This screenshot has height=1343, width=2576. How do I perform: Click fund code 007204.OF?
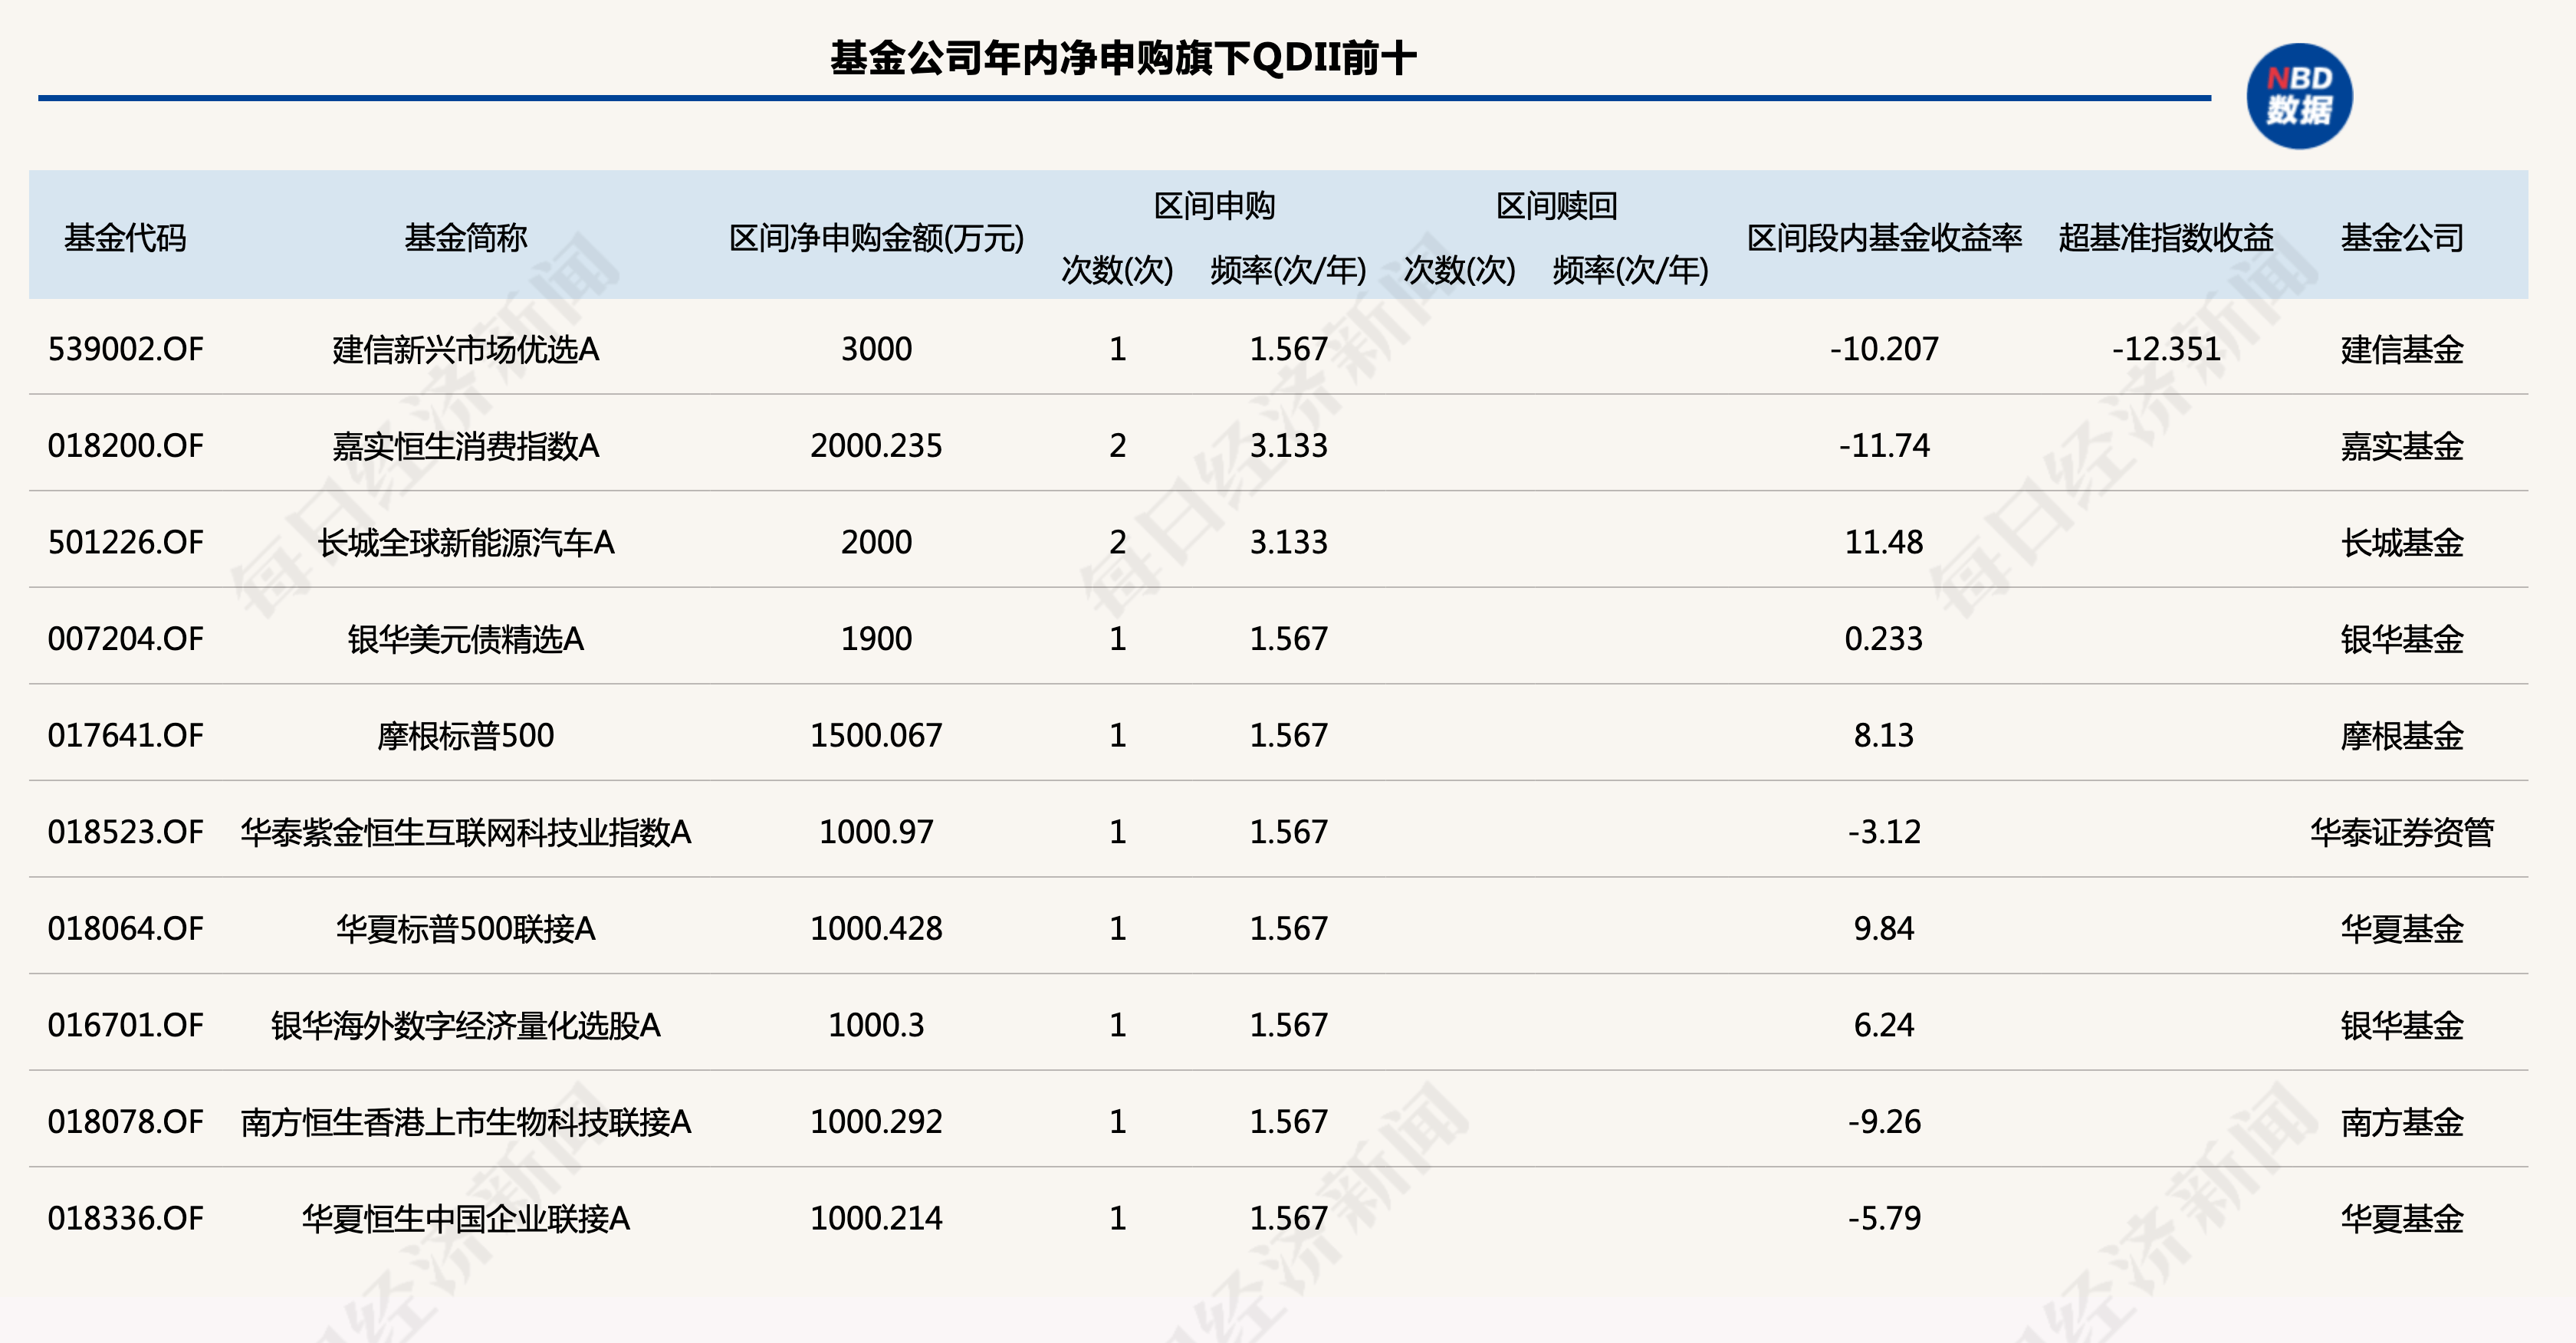point(125,639)
